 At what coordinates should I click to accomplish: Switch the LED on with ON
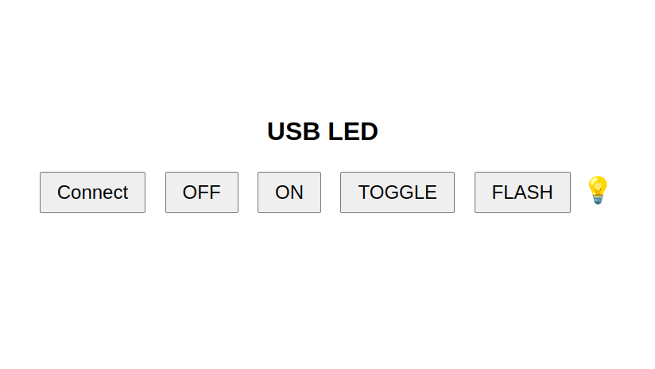click(x=289, y=192)
